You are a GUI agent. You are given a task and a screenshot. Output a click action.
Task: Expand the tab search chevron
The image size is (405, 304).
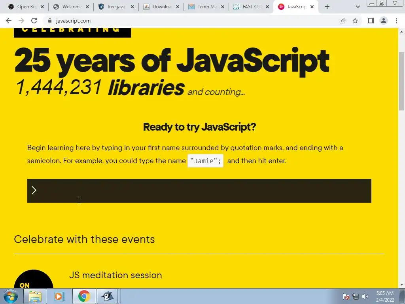358,7
